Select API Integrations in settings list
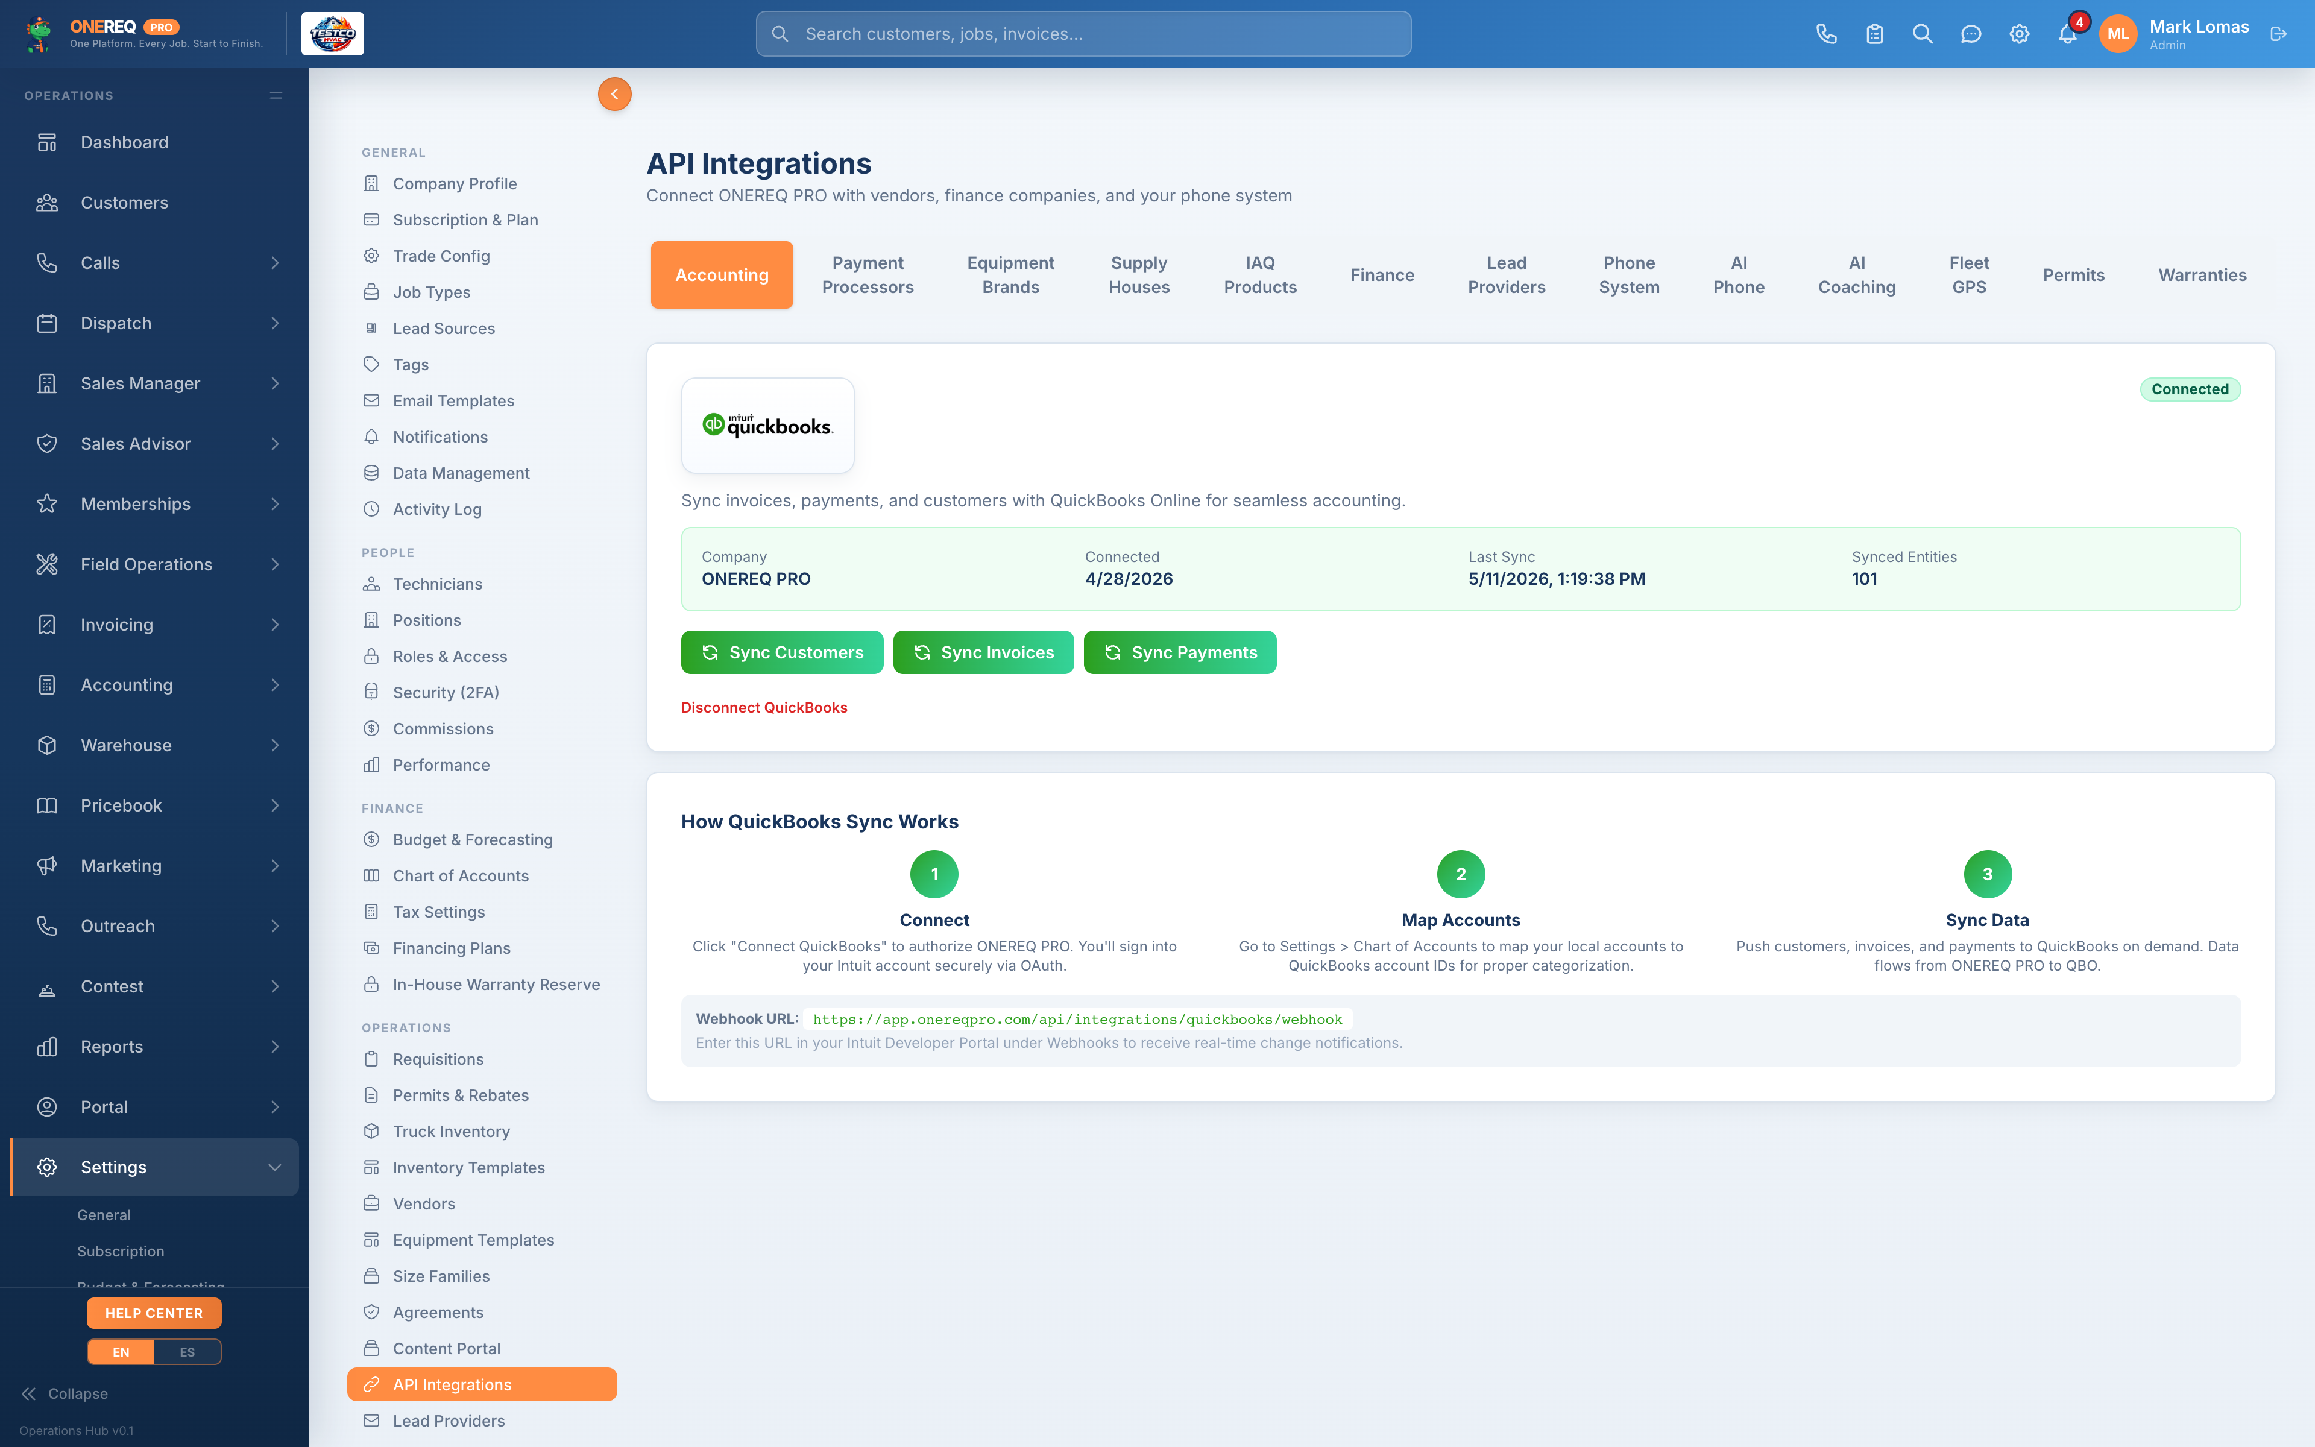This screenshot has width=2315, height=1447. pos(482,1385)
